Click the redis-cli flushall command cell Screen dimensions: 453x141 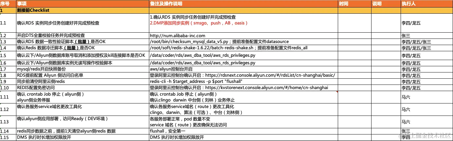tap(243, 82)
